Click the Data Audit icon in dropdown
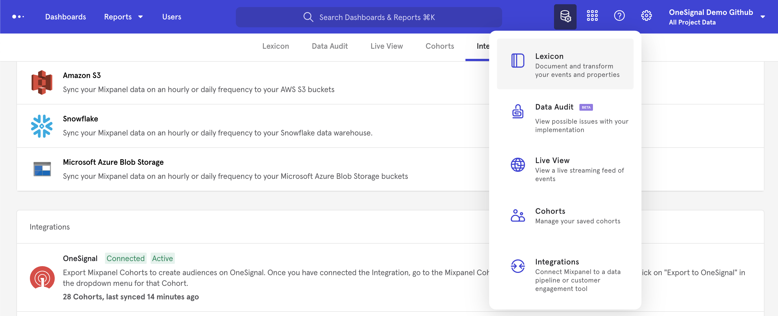 [x=518, y=111]
